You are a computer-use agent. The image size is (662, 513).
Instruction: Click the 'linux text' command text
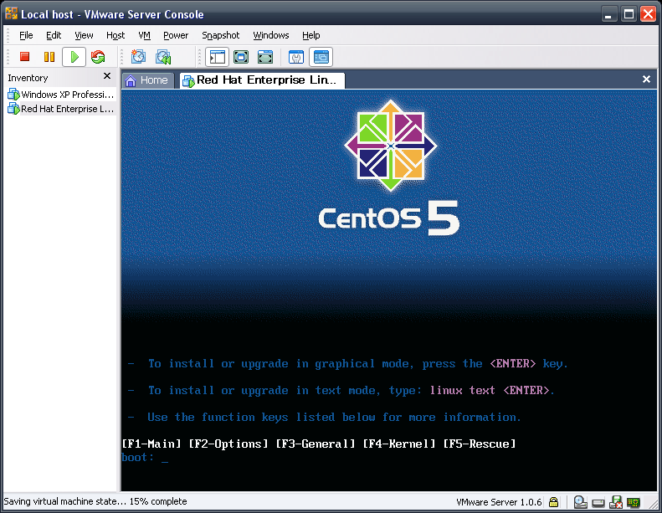(462, 390)
